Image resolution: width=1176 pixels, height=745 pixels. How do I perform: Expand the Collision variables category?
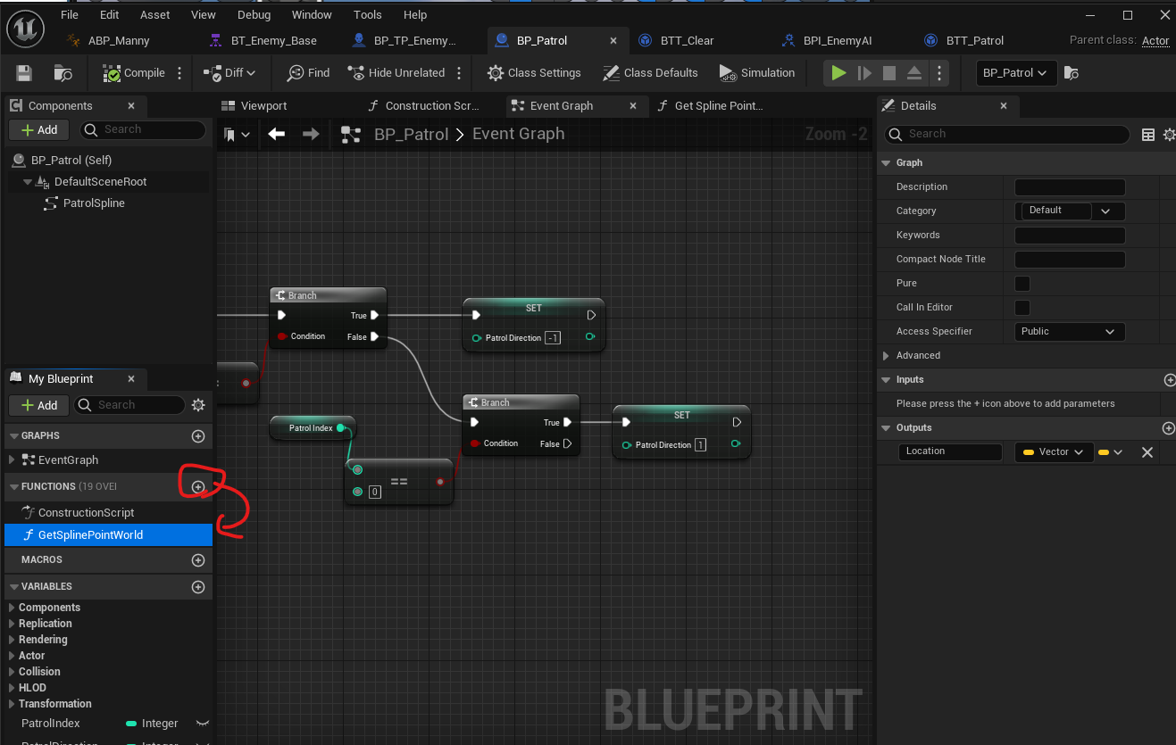(12, 672)
